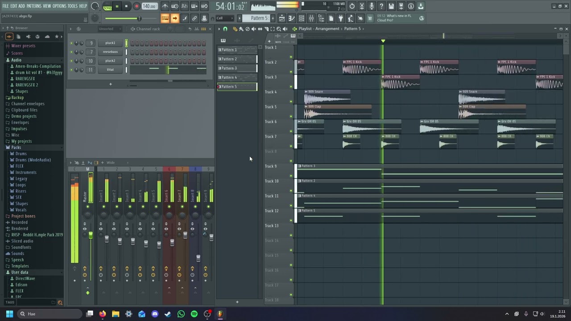
Task: Pause playback with the pause button
Action: pyautogui.click(x=117, y=6)
